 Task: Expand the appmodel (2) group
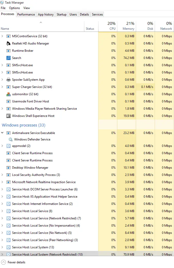[2, 146]
